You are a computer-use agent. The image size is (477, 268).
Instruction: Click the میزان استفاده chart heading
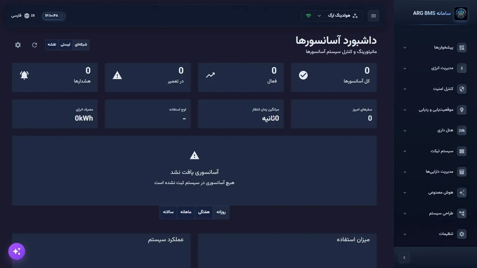pyautogui.click(x=353, y=240)
